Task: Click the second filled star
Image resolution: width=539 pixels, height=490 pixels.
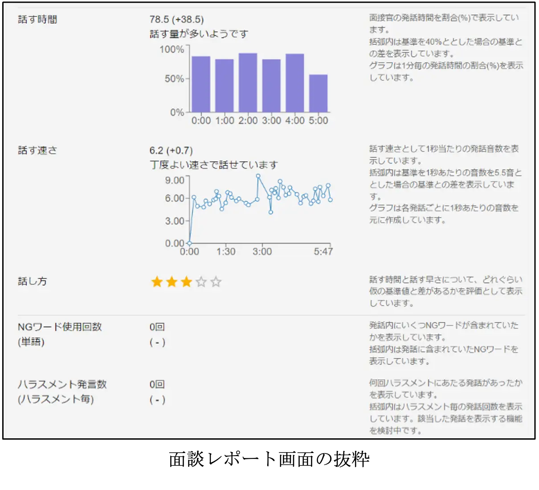Action: pos(171,282)
